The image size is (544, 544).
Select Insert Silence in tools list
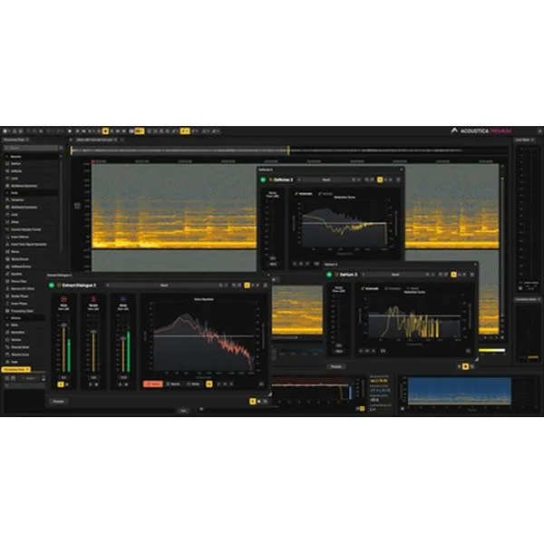[x=20, y=237]
